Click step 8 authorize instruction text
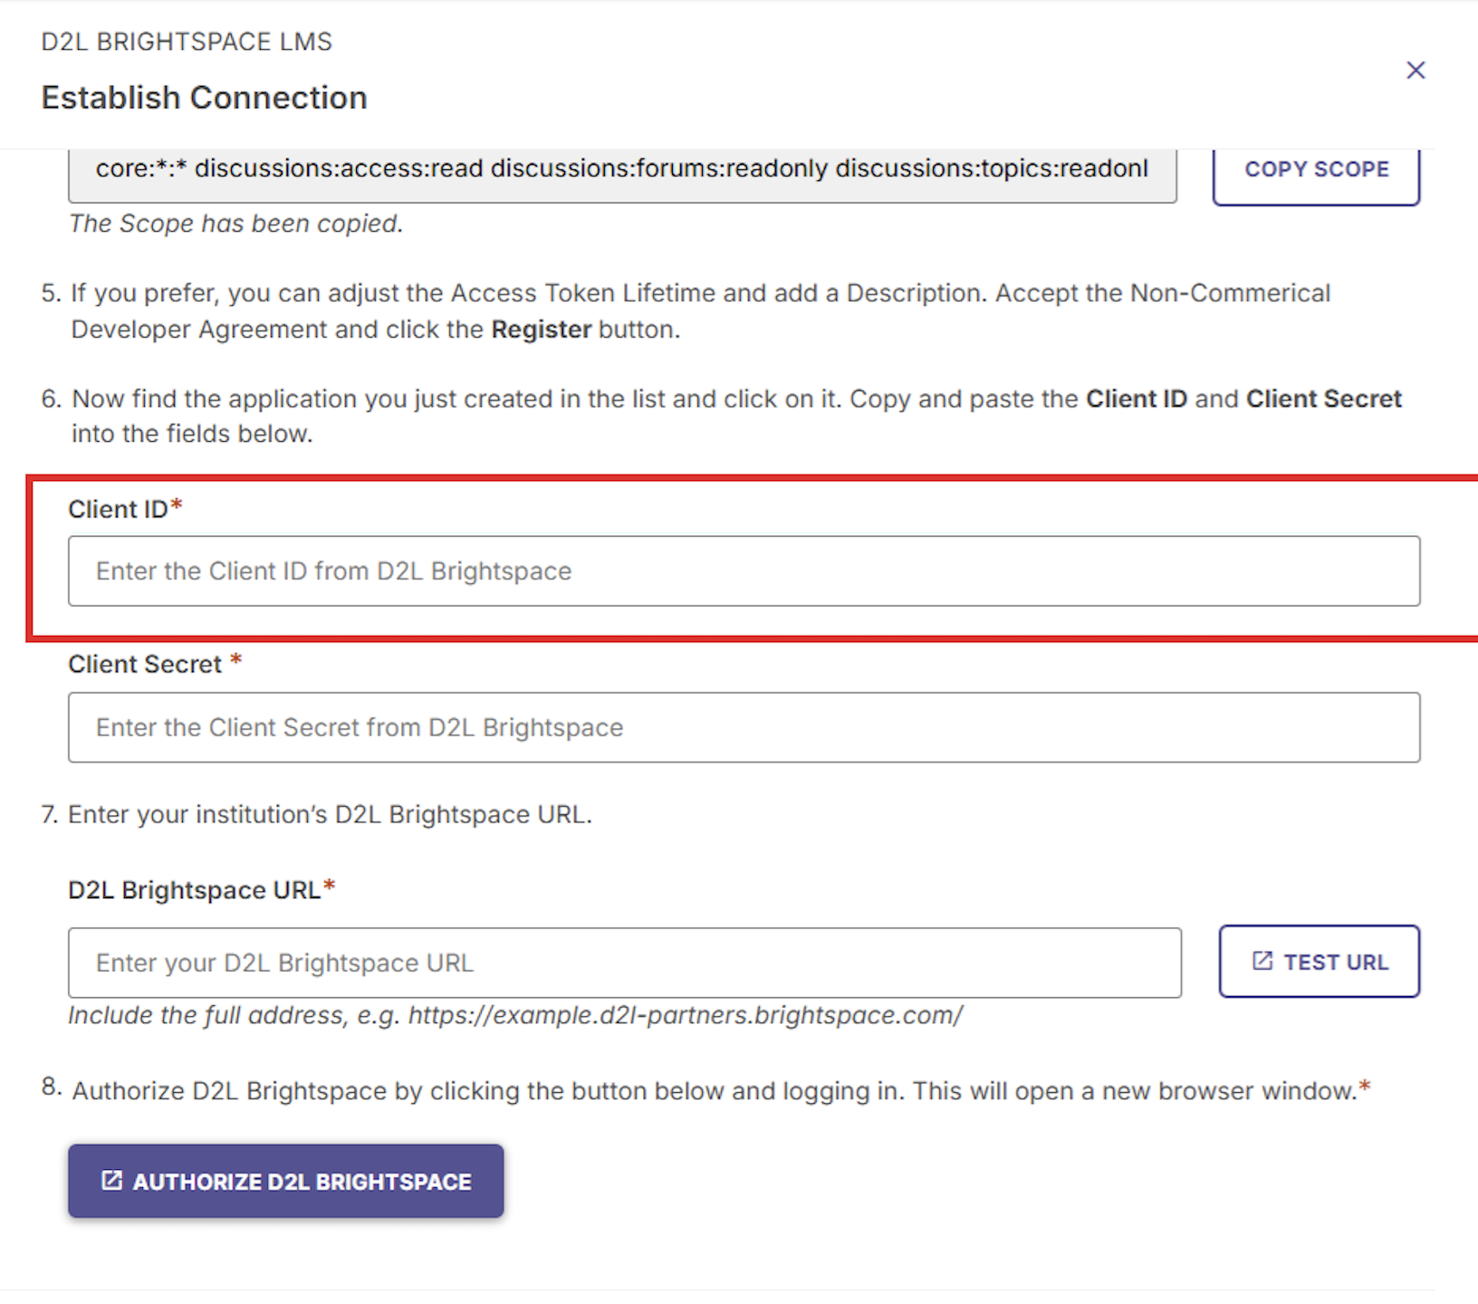 click(x=714, y=1091)
